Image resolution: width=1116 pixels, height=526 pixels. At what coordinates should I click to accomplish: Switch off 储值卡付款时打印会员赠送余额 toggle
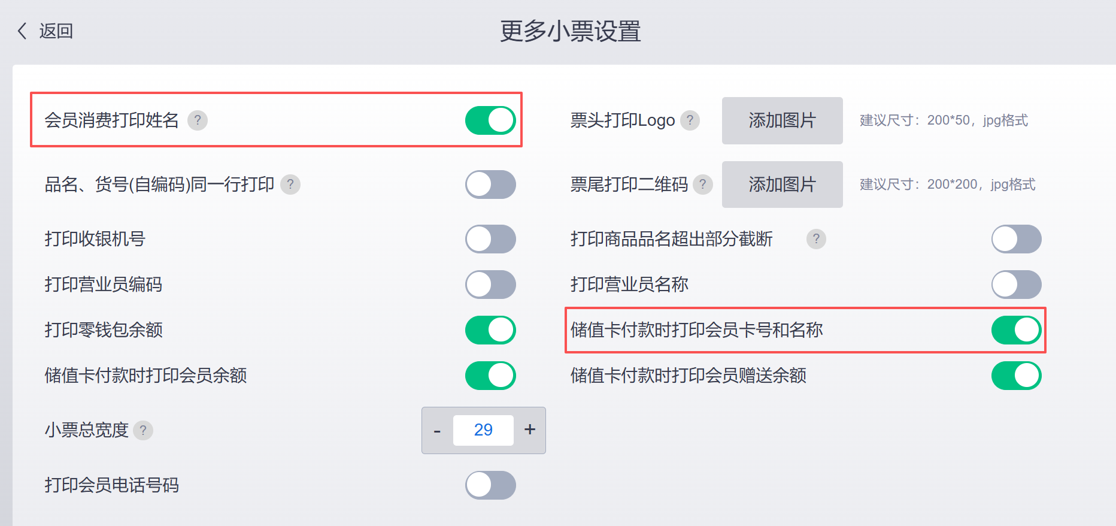pos(1016,376)
